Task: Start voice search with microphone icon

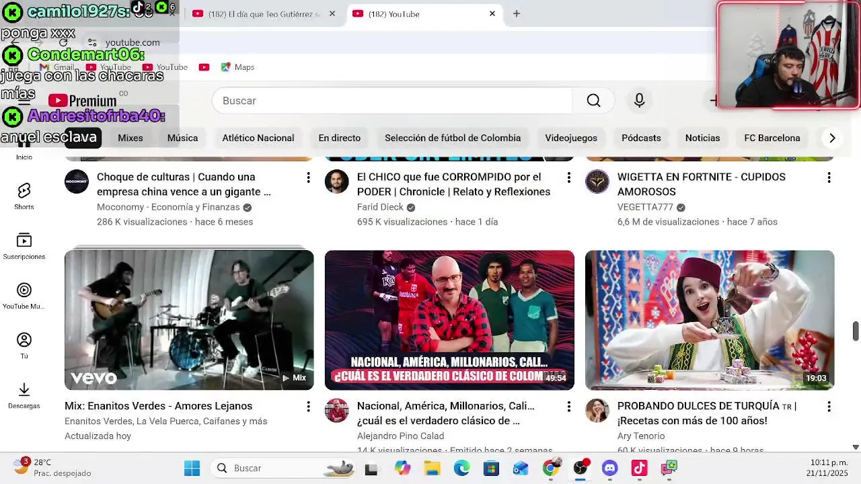Action: point(639,100)
